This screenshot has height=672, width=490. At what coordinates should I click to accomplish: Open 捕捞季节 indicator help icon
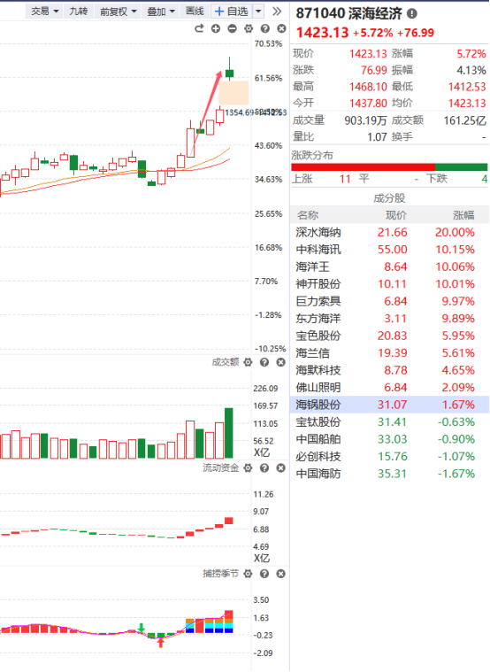(x=264, y=574)
